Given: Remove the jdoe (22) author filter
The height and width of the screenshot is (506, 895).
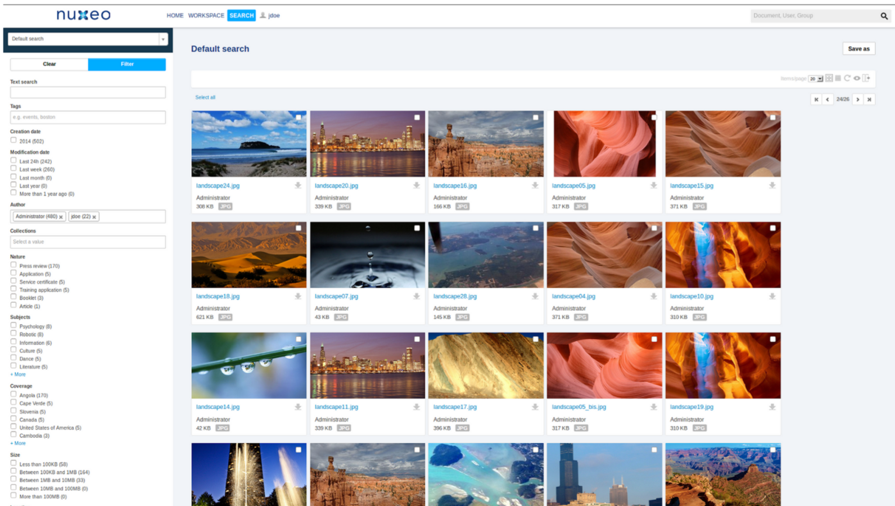Looking at the screenshot, I should pyautogui.click(x=94, y=217).
